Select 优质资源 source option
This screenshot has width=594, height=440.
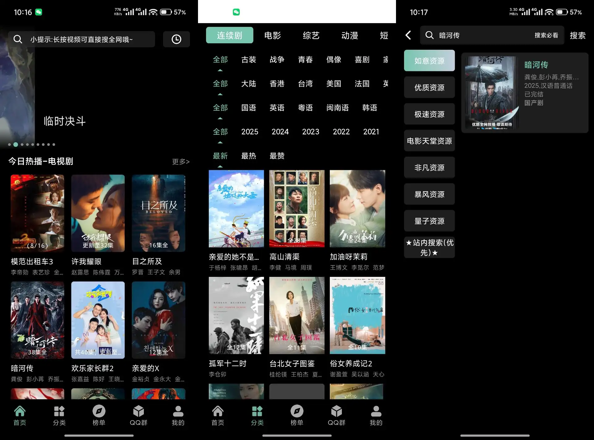point(429,87)
